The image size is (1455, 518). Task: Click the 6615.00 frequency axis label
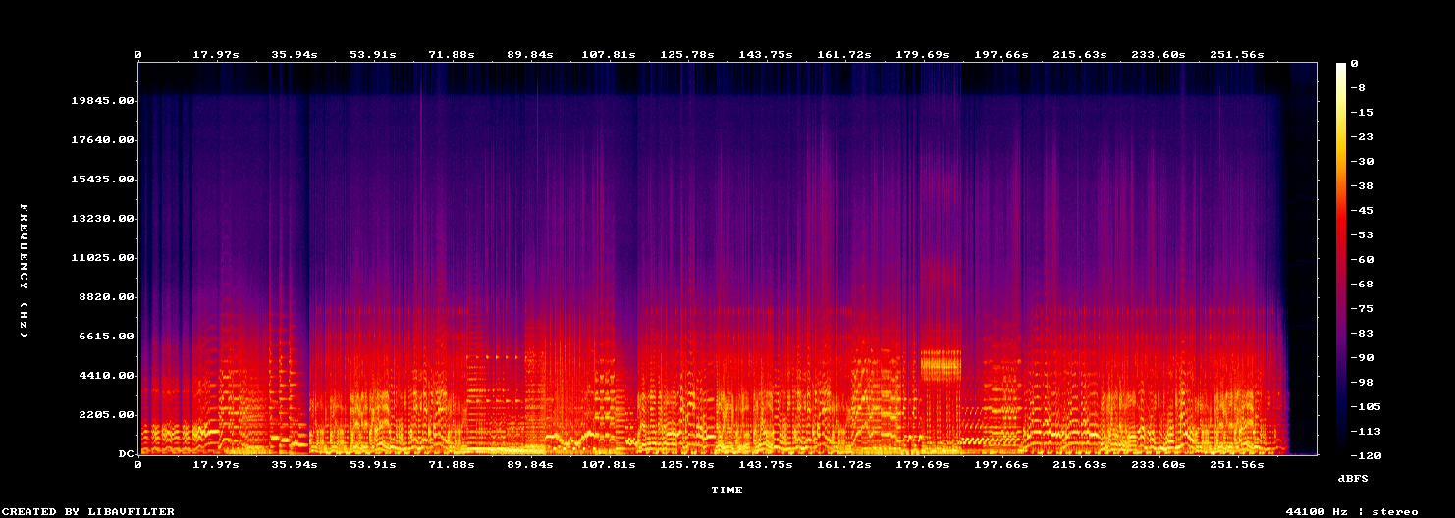[106, 337]
